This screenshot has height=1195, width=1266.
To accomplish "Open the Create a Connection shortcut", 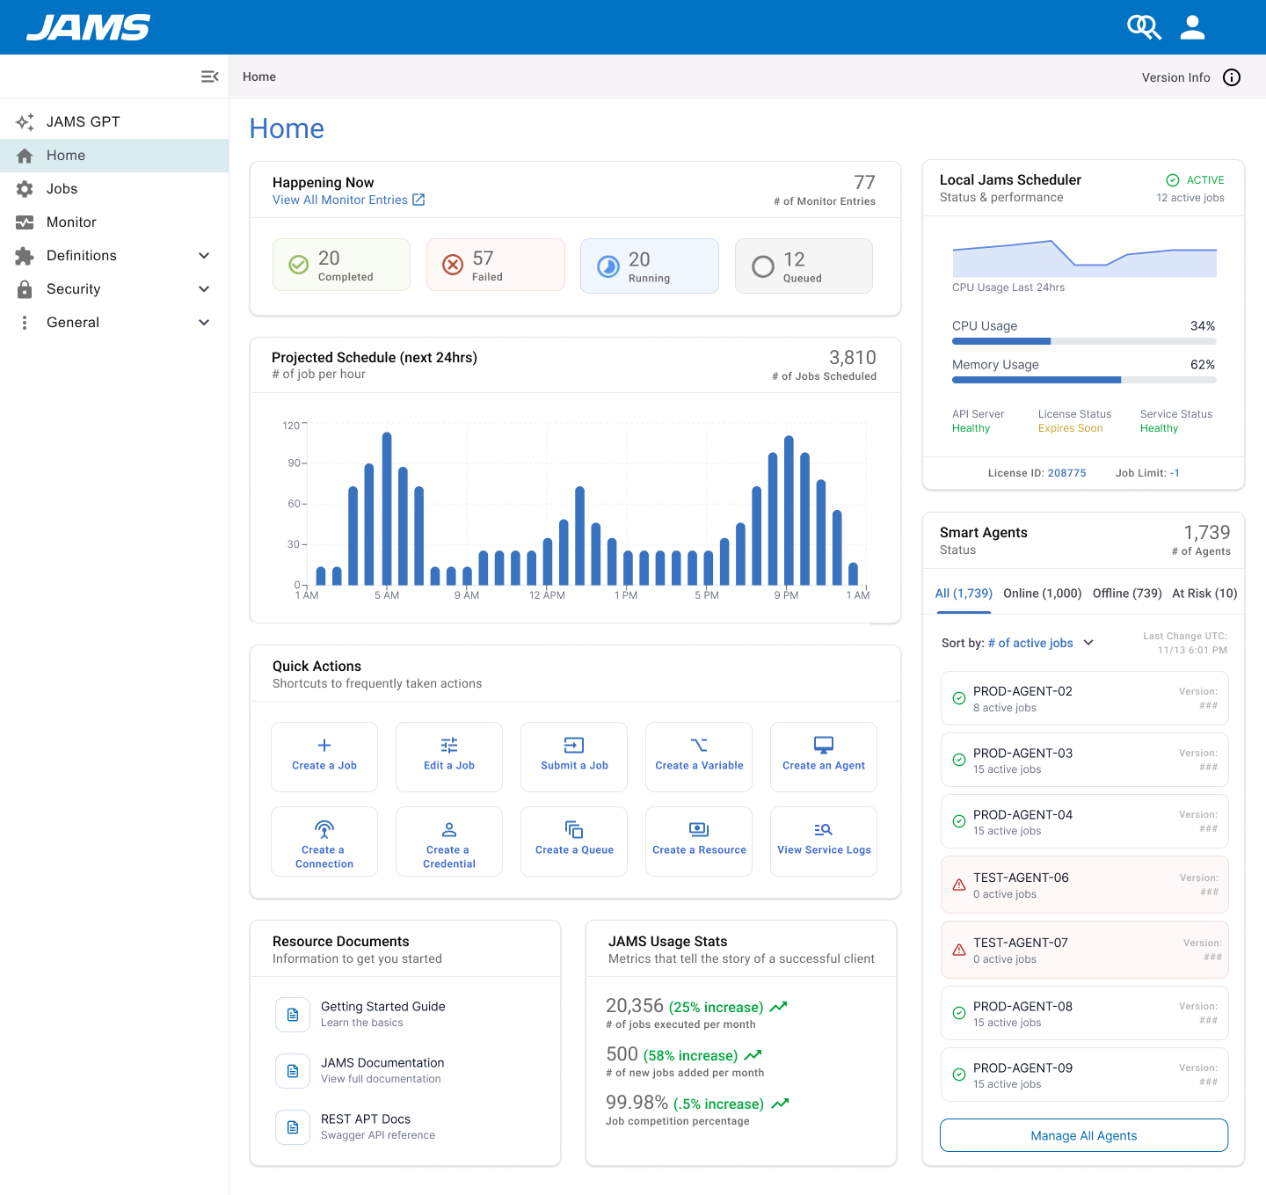I will point(324,842).
